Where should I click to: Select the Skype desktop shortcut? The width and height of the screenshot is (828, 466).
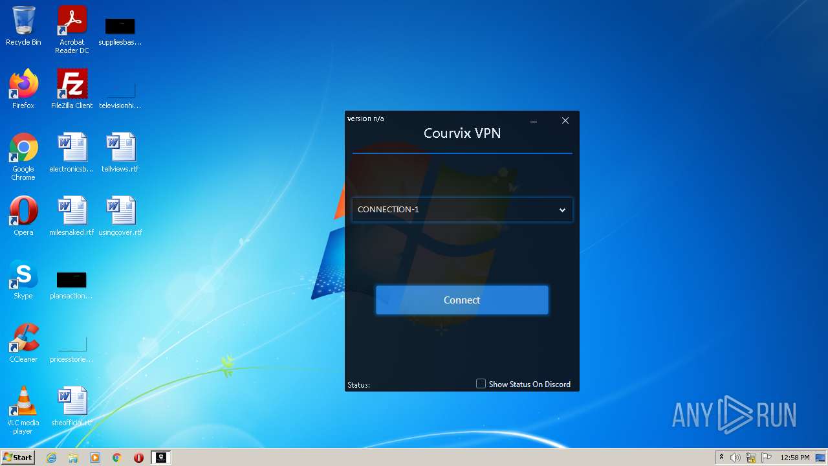(23, 280)
